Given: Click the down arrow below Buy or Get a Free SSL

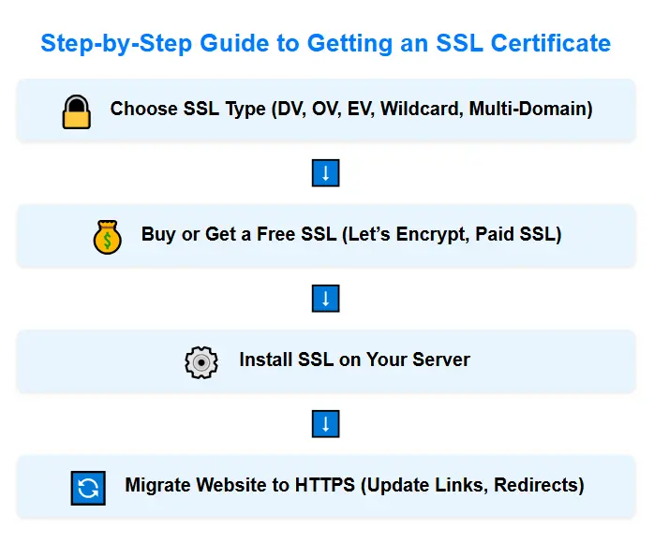Looking at the screenshot, I should click(x=326, y=299).
